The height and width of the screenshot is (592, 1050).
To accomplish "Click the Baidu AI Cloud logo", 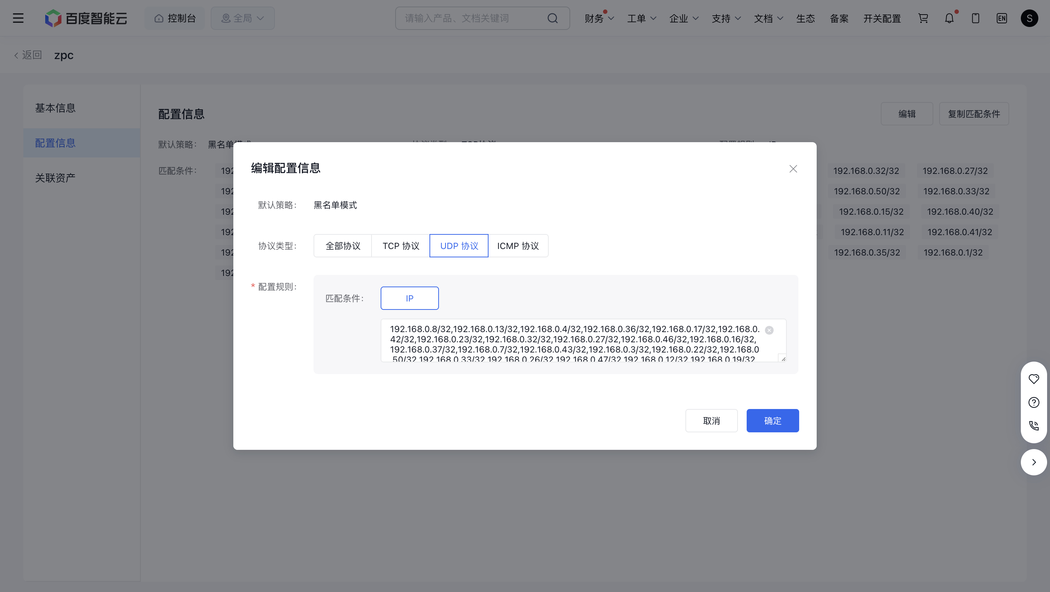I will point(86,18).
